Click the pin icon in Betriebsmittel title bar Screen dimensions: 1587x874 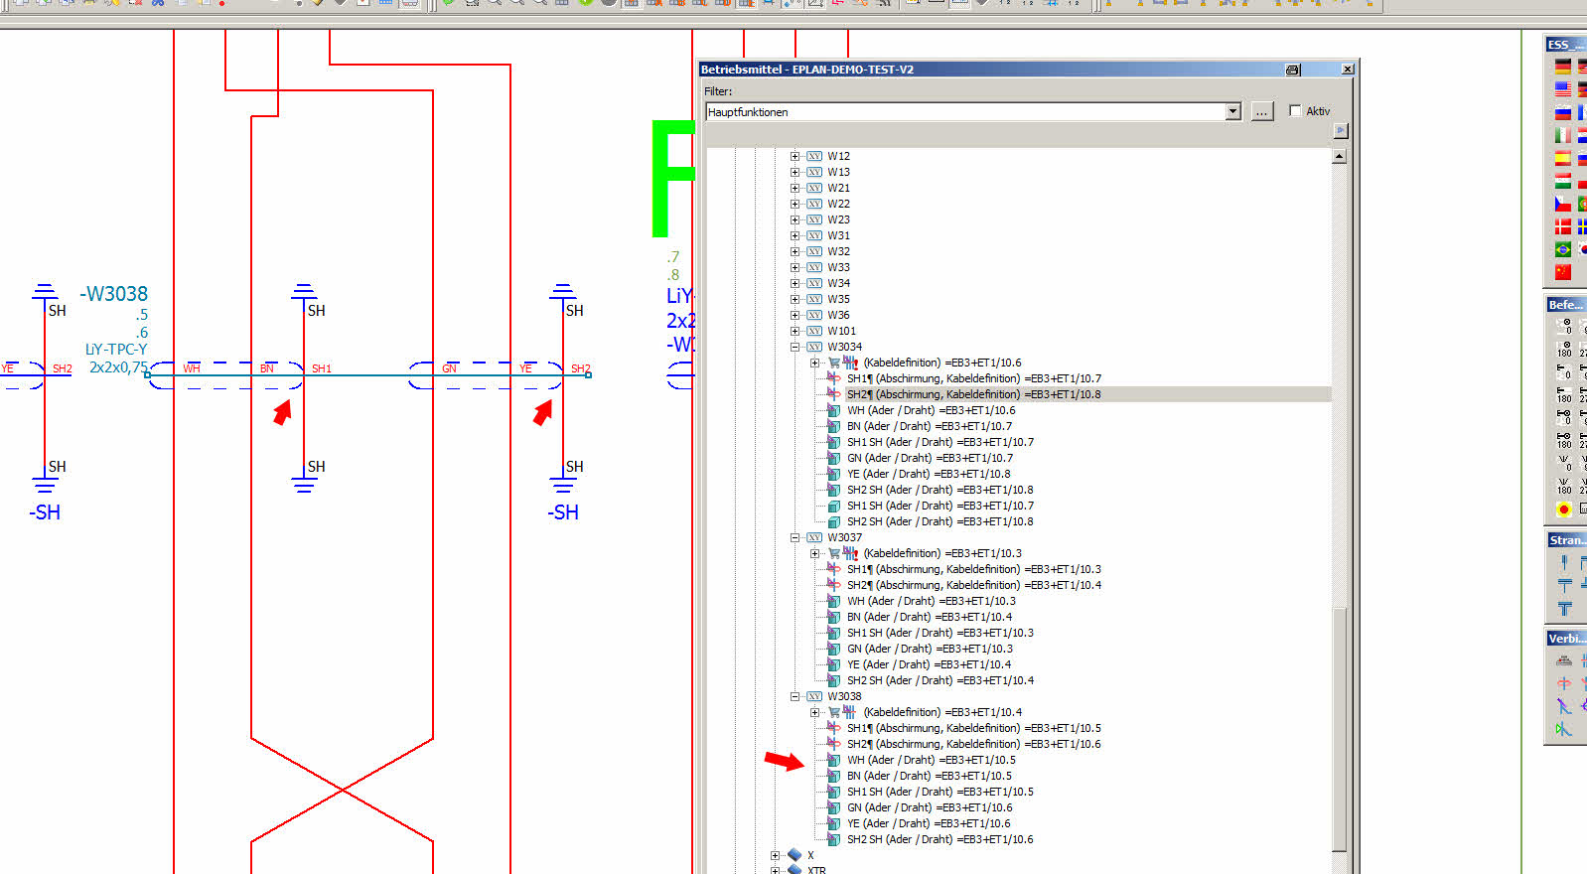[1292, 70]
